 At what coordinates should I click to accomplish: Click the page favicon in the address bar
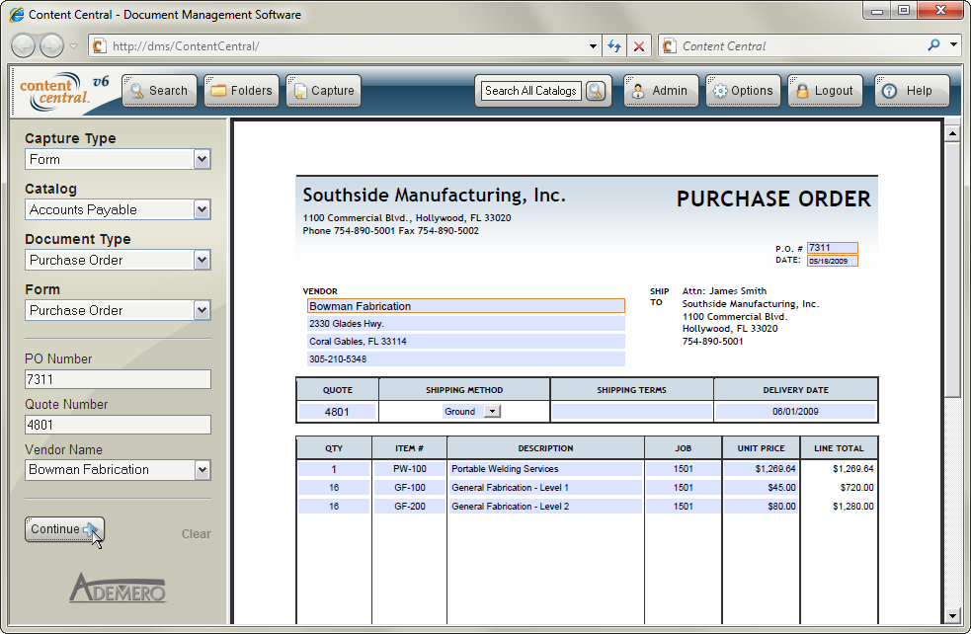[99, 45]
